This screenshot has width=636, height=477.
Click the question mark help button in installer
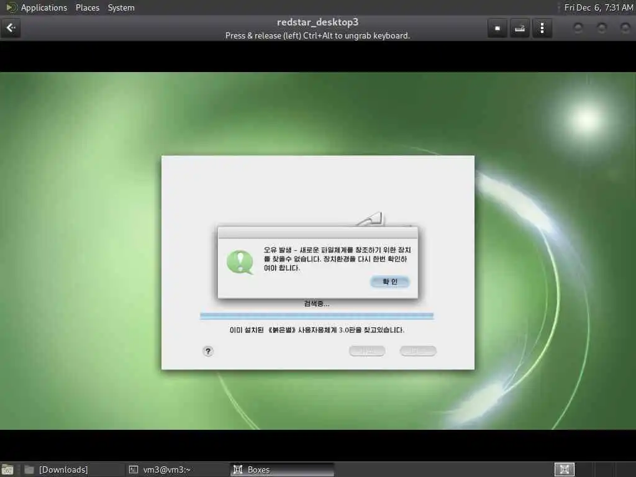click(x=207, y=352)
